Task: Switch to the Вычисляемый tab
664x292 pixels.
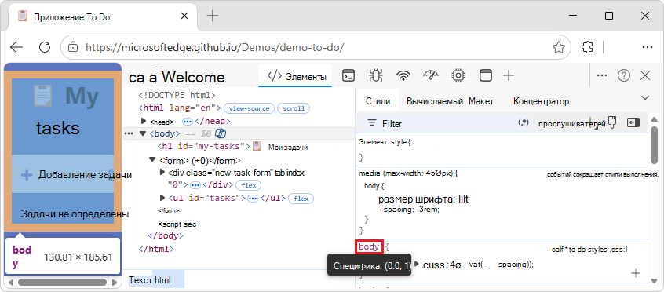Action: (435, 101)
